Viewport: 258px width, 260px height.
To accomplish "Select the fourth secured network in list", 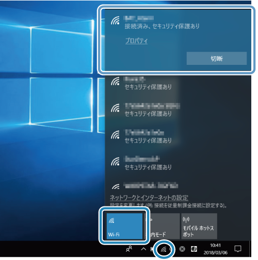I will (178, 163).
